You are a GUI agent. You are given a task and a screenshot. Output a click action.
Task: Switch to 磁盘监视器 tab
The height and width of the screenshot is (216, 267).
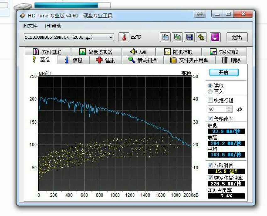(96, 52)
